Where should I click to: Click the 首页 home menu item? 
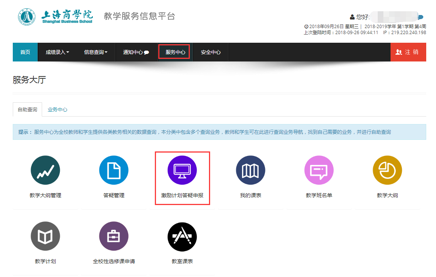point(25,52)
